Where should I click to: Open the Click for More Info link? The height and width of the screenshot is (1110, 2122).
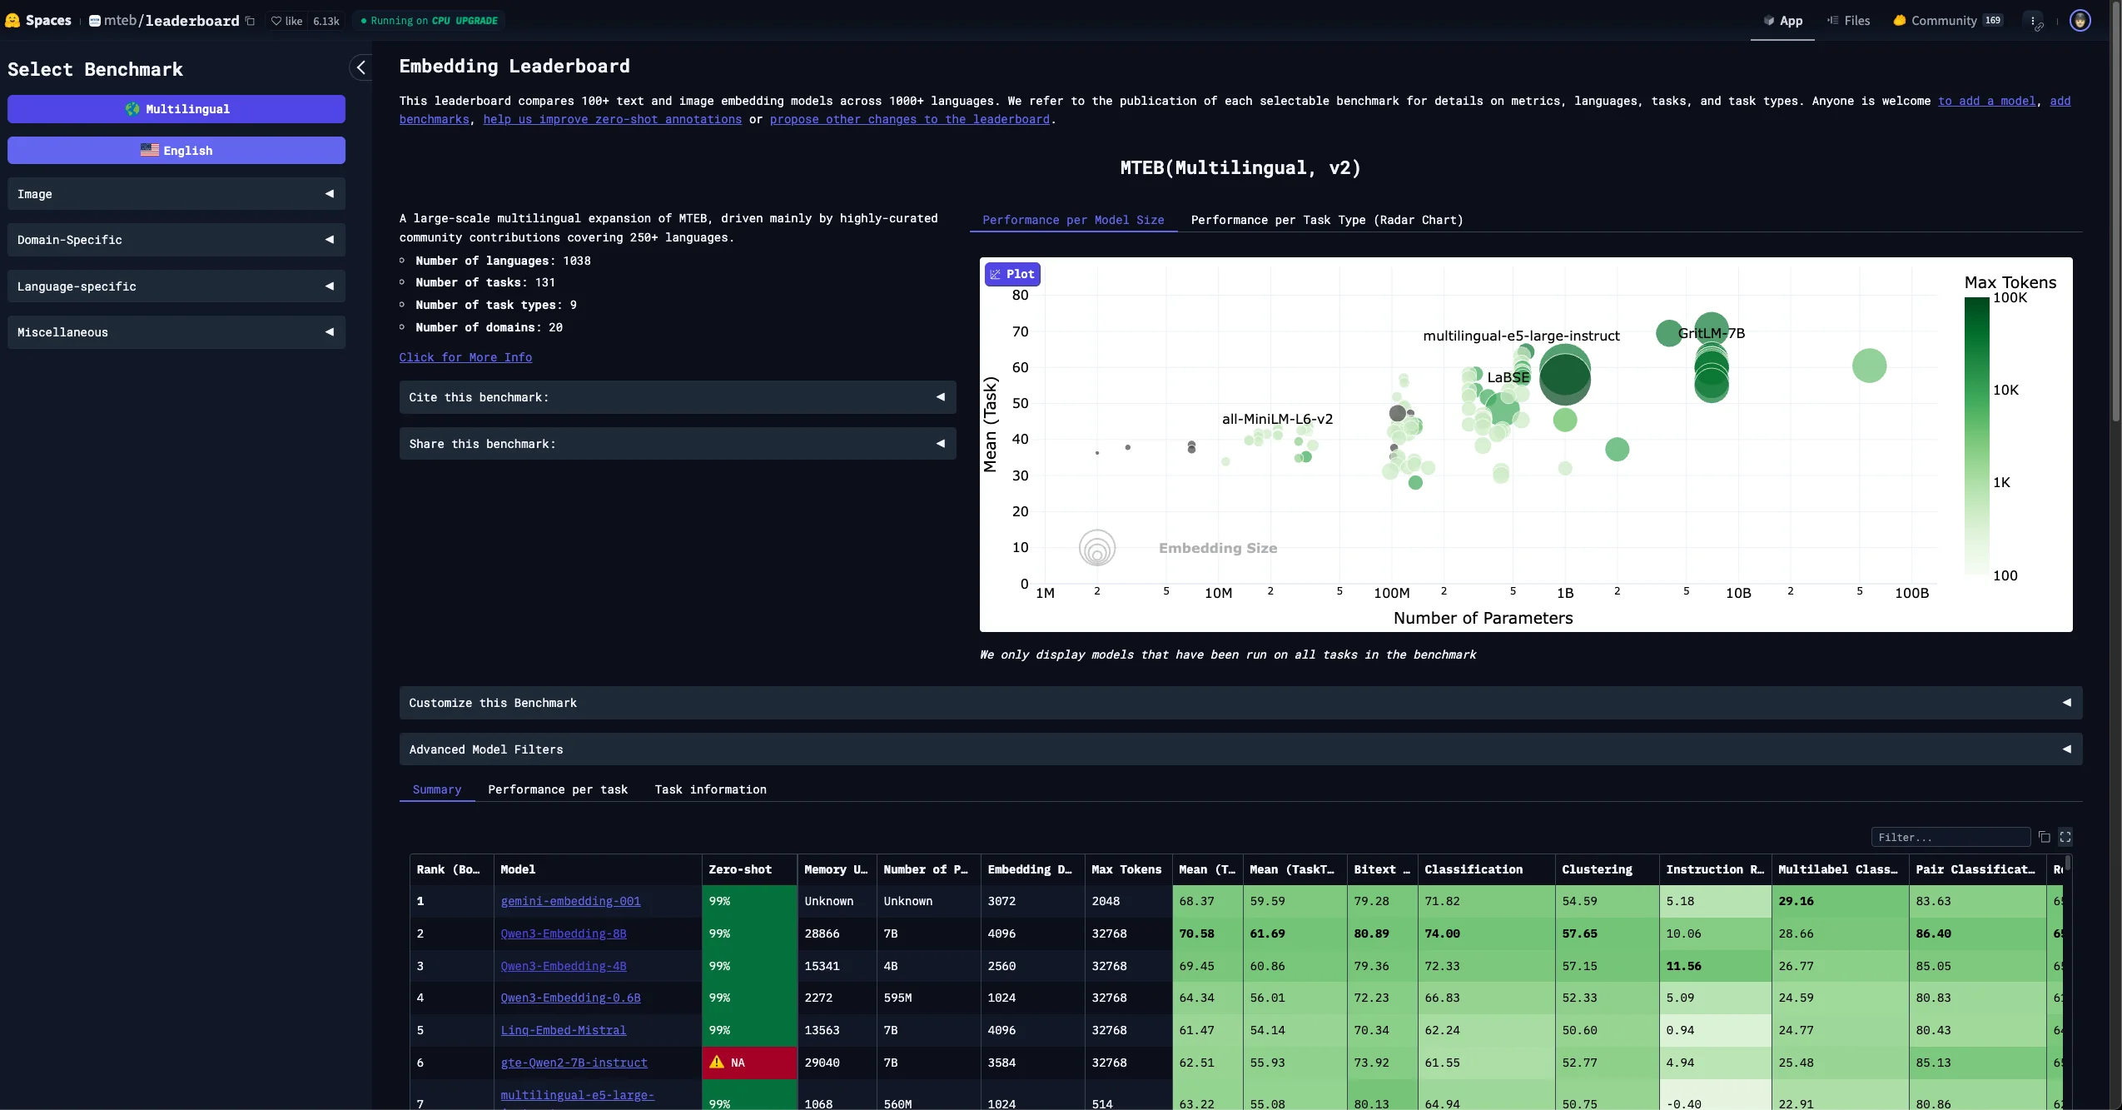[465, 357]
